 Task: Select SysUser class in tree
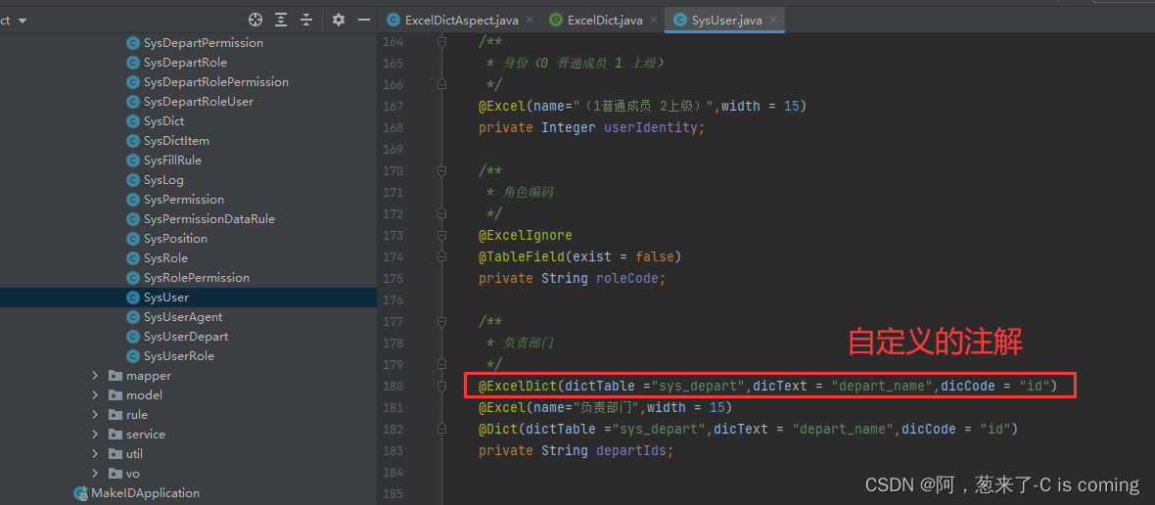166,298
